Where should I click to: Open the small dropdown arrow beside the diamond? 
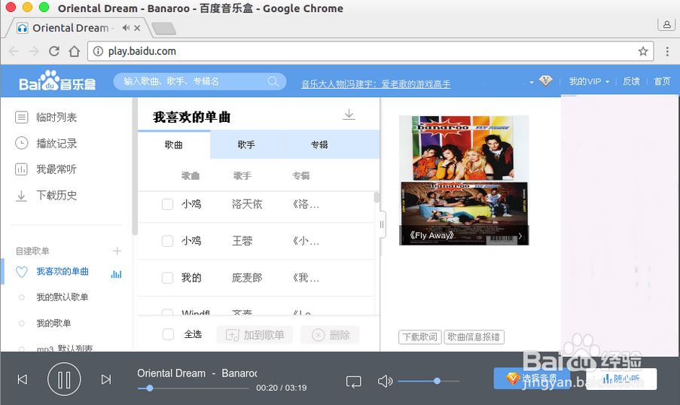531,82
